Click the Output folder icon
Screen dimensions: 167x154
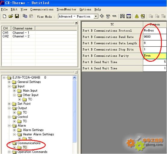[14, 108]
